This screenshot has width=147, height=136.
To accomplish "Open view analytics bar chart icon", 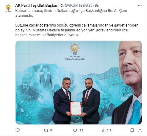I will [104, 130].
